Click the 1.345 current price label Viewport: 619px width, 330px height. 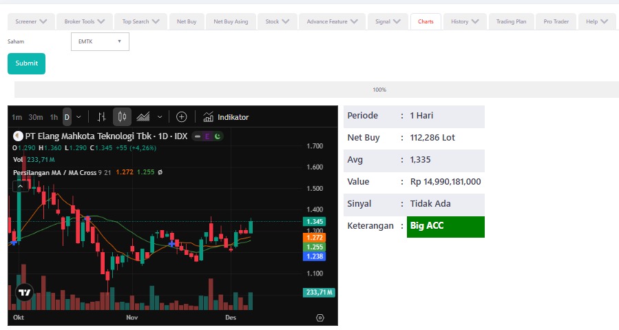(x=315, y=221)
